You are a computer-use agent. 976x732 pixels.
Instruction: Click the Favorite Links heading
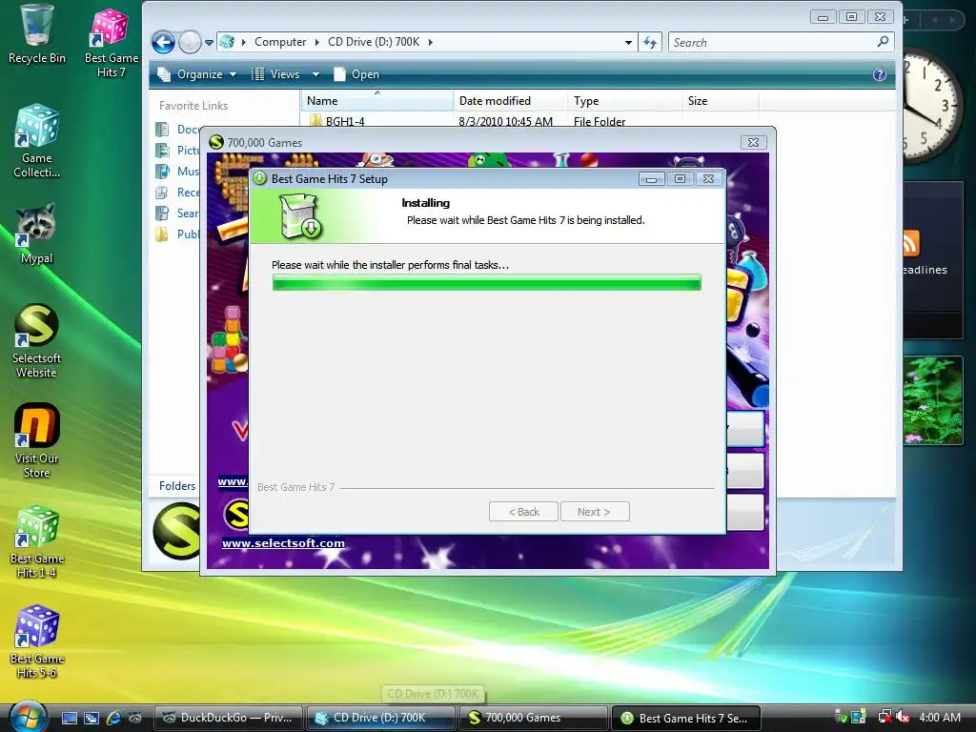(193, 106)
